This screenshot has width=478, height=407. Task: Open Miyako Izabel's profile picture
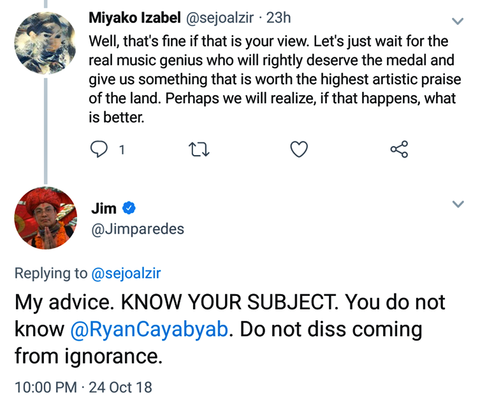(45, 42)
